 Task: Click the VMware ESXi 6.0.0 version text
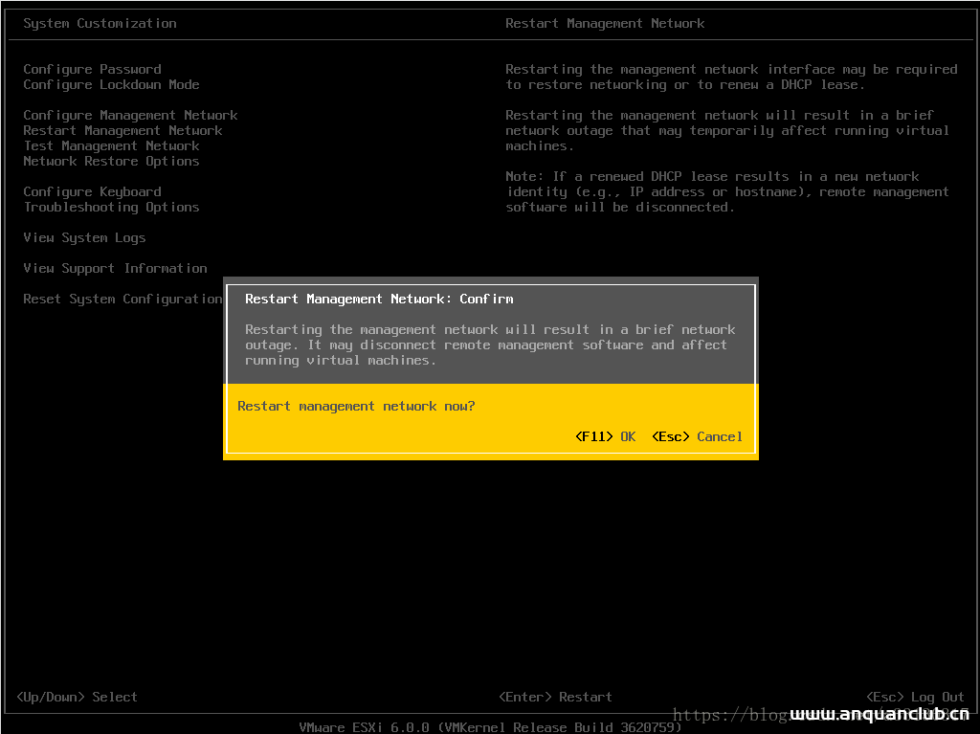tap(490, 726)
